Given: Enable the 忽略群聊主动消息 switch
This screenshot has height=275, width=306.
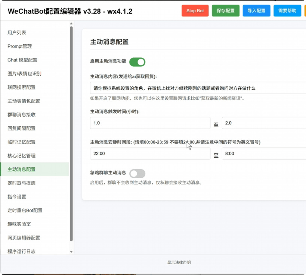Looking at the screenshot, I should click(x=137, y=174).
